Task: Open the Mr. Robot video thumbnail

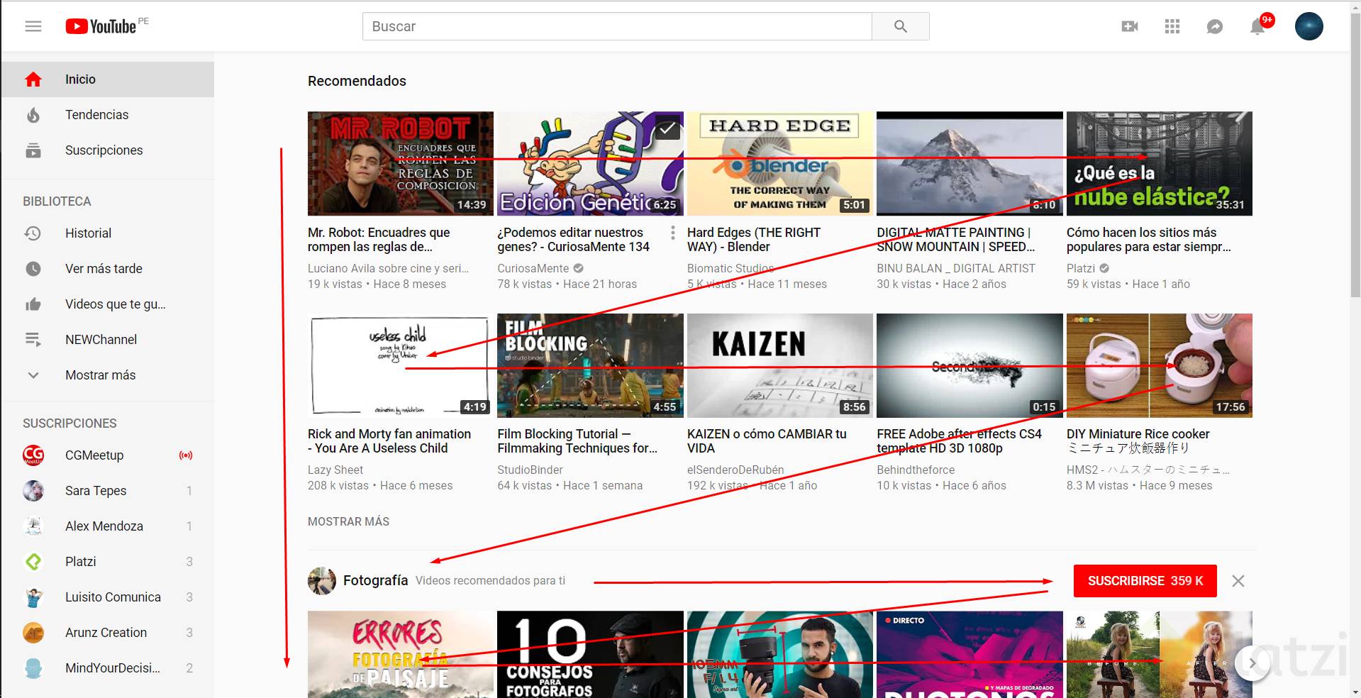Action: pos(401,163)
